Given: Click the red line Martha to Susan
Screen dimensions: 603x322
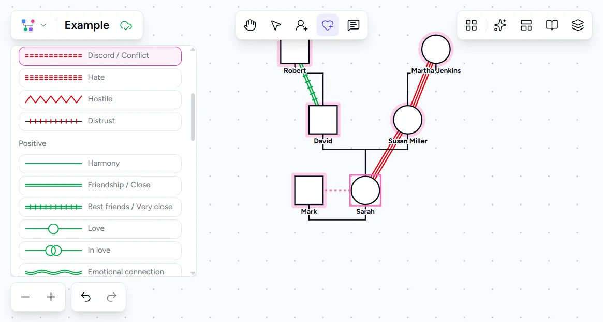Looking at the screenshot, I should [421, 85].
